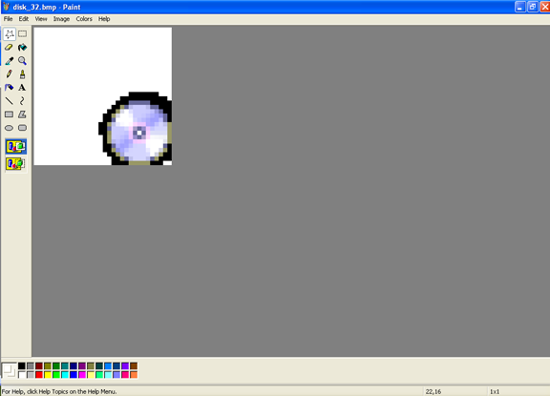Choose the dark red (maroon) swatch

tap(39, 366)
